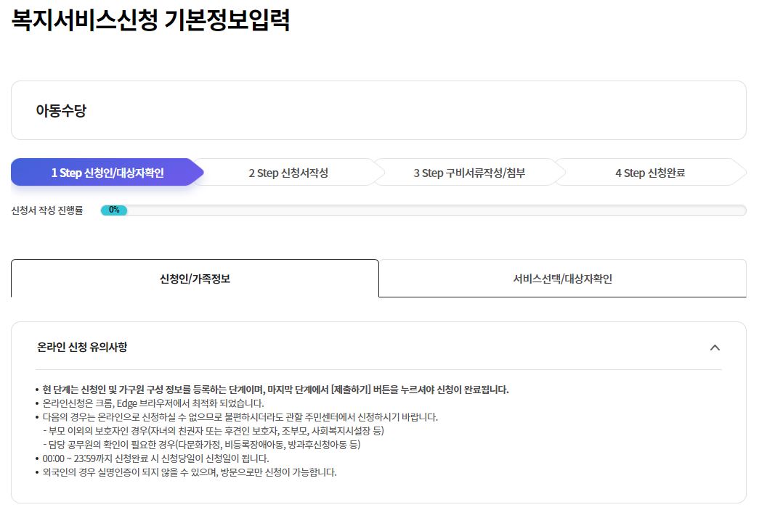Click the 4 Step 신청완료 step arrow
Viewport: 759px width, 510px height.
(651, 172)
